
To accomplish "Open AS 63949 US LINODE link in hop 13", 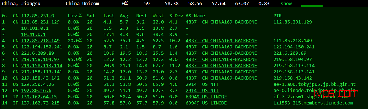I will [206, 97].
